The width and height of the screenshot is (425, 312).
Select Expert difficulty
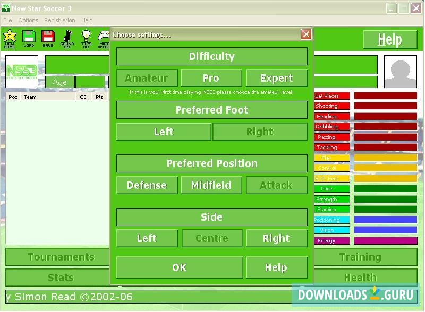click(276, 78)
